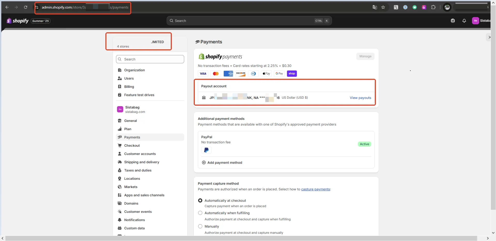Open Taxes and duties settings

point(150,170)
